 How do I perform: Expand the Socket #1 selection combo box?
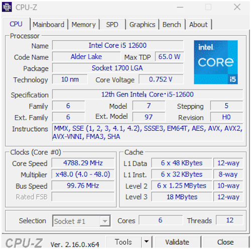[x=81, y=221]
